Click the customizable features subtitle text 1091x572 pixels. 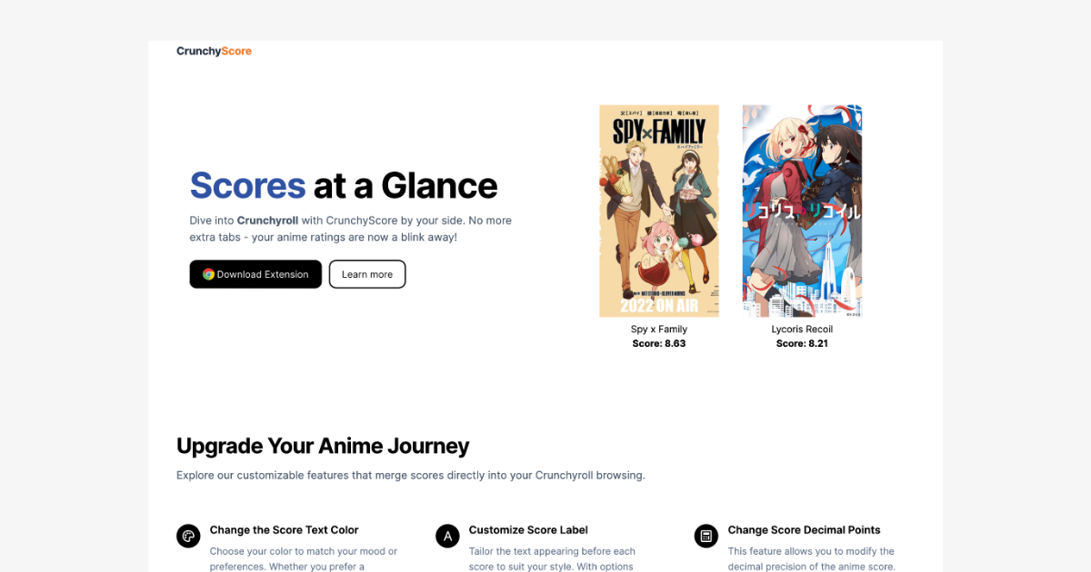(411, 475)
